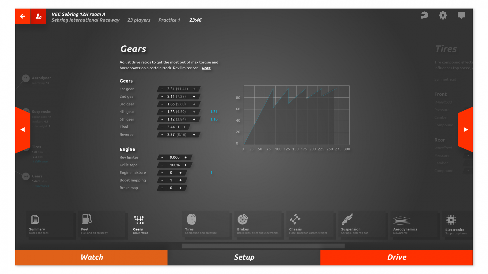The width and height of the screenshot is (488, 274).
Task: Click plus button to increase Boost mapping
Action: tap(181, 180)
